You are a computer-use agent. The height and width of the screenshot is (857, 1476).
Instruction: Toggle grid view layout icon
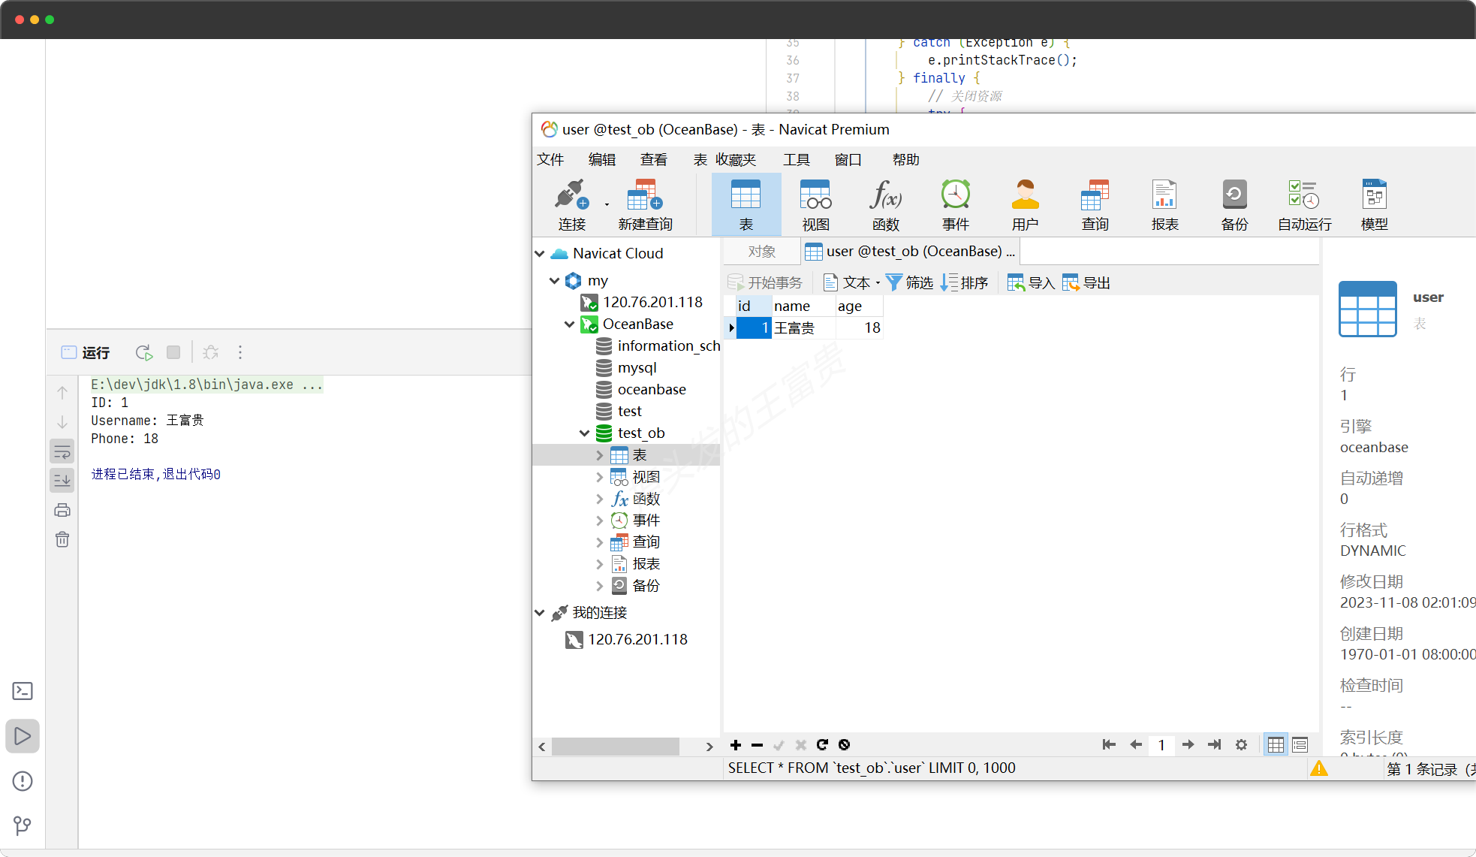[1276, 745]
